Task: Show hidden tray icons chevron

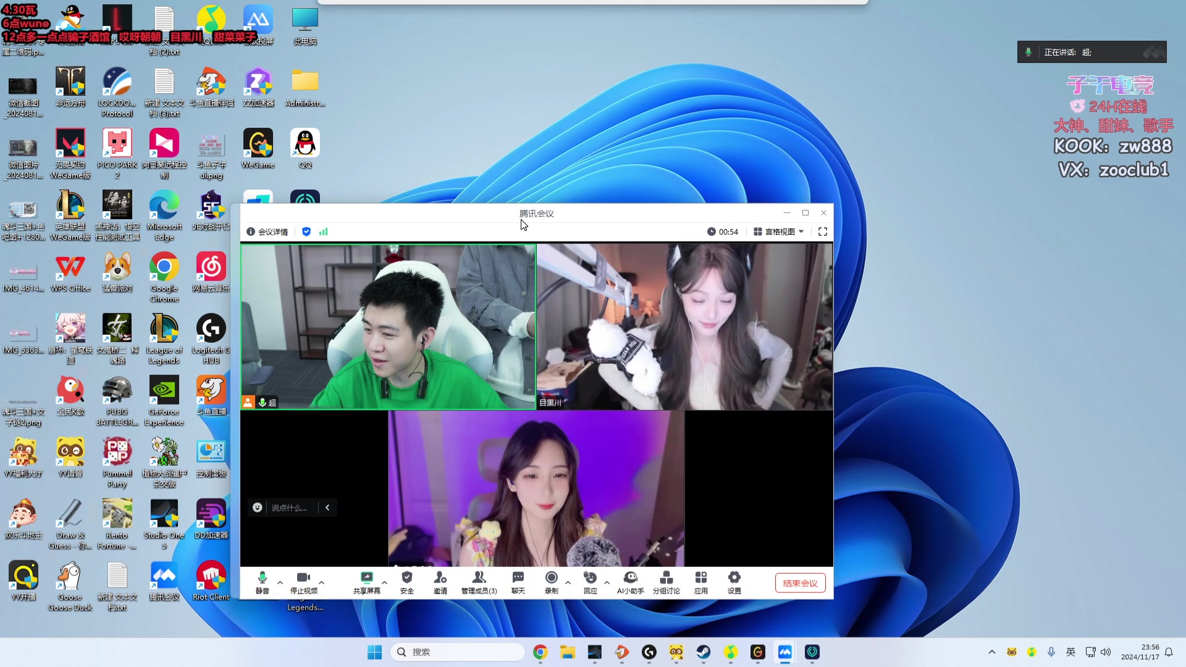Action: point(991,652)
